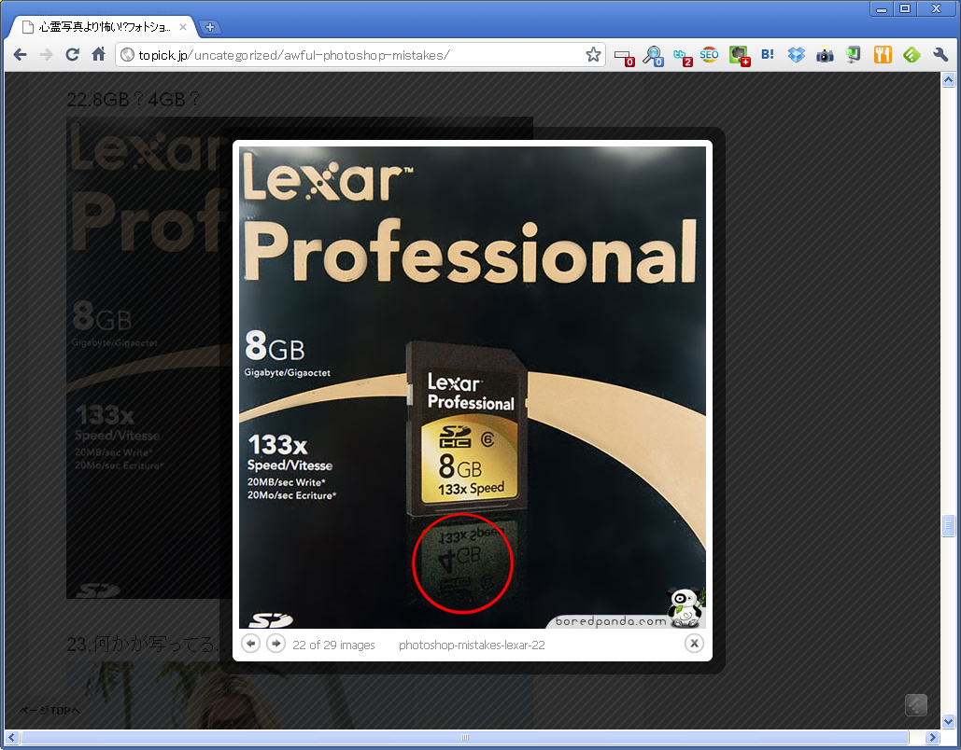
Task: Click the Hatena Bookmark B! icon
Action: (768, 55)
